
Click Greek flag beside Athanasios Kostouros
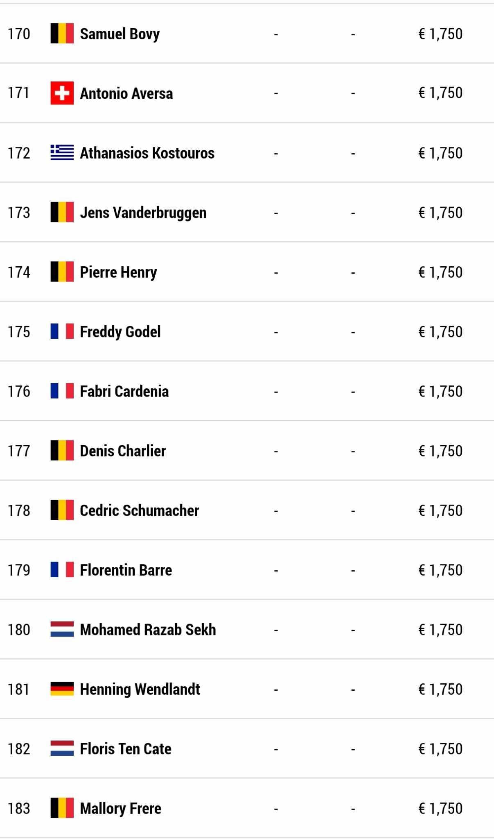pos(62,152)
